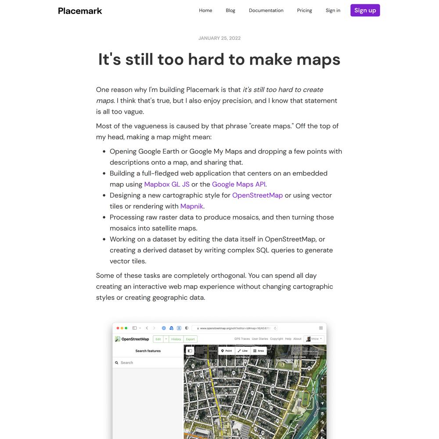Click the Edit button in the OSM screenshot
The width and height of the screenshot is (439, 439).
158,339
